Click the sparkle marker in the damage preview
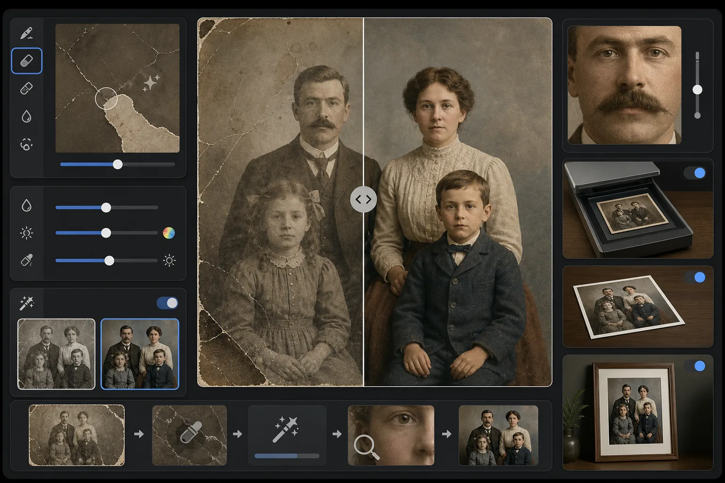The image size is (725, 483). tap(151, 83)
